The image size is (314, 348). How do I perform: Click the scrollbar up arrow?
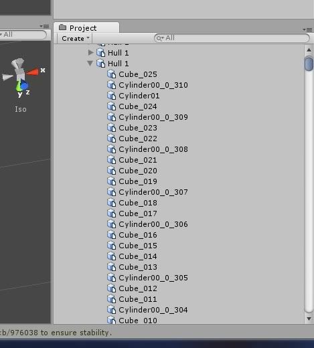coord(309,50)
